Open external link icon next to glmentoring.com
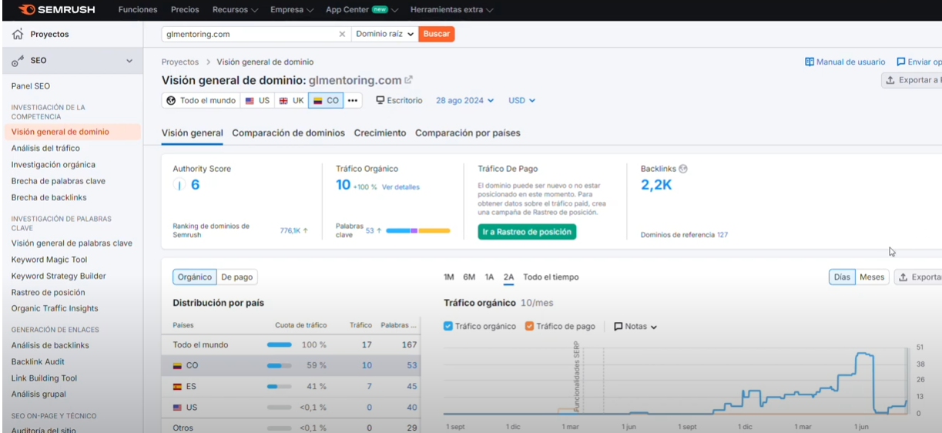Screen dimensions: 942x433 pyautogui.click(x=409, y=80)
